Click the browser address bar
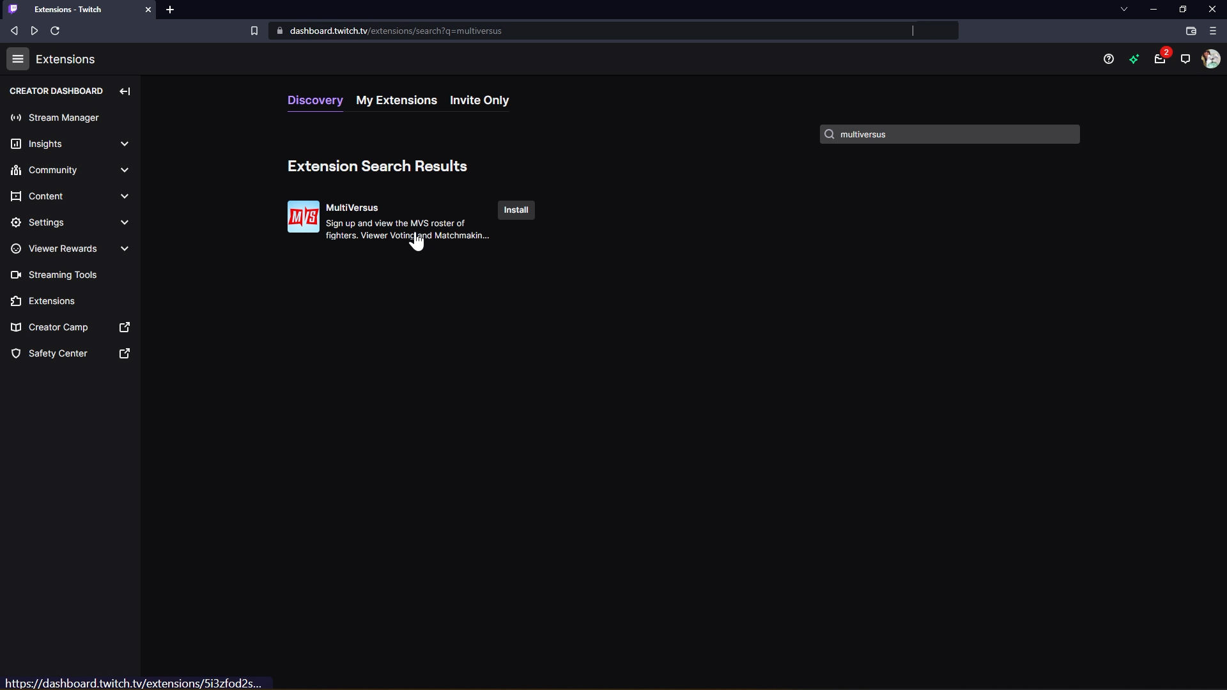Image resolution: width=1227 pixels, height=690 pixels. point(613,31)
